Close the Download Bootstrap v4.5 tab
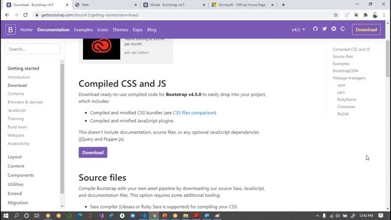Screen dimensions: 391x220 (67, 5)
